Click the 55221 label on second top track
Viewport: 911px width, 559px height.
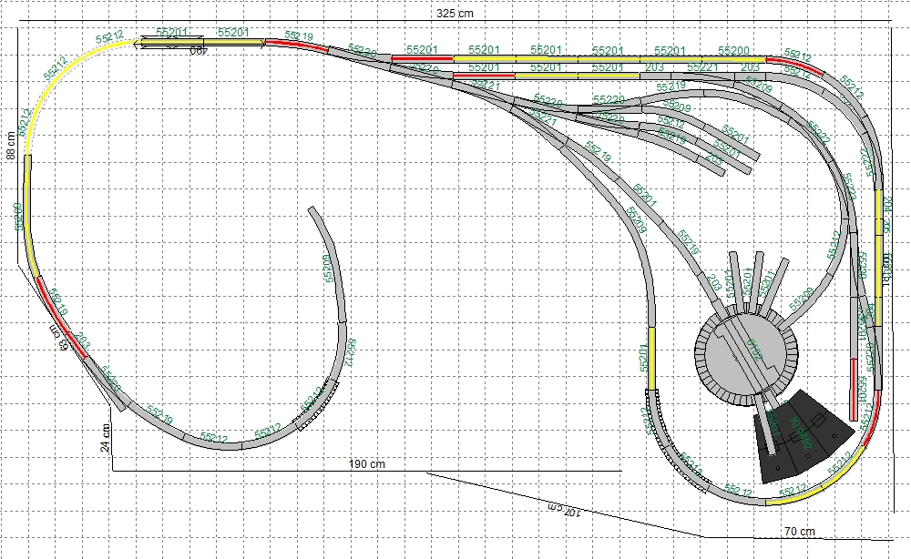pos(702,67)
